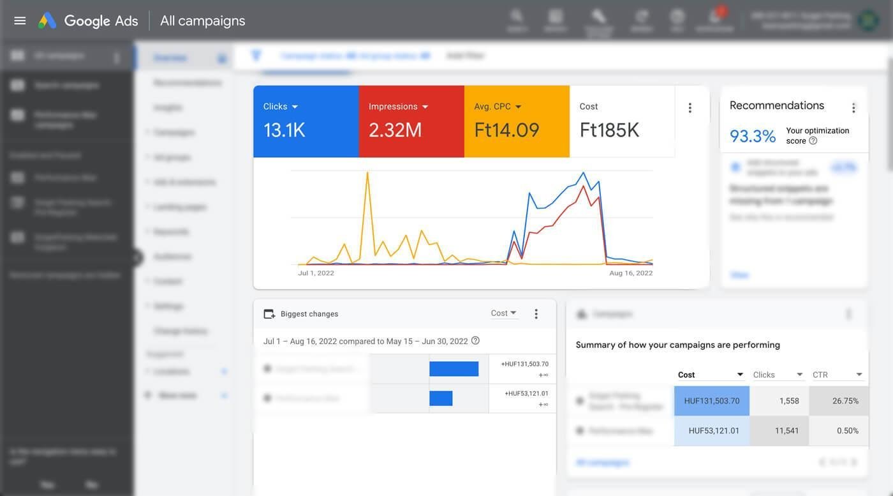Click the Biggest changes card icon

coord(269,314)
